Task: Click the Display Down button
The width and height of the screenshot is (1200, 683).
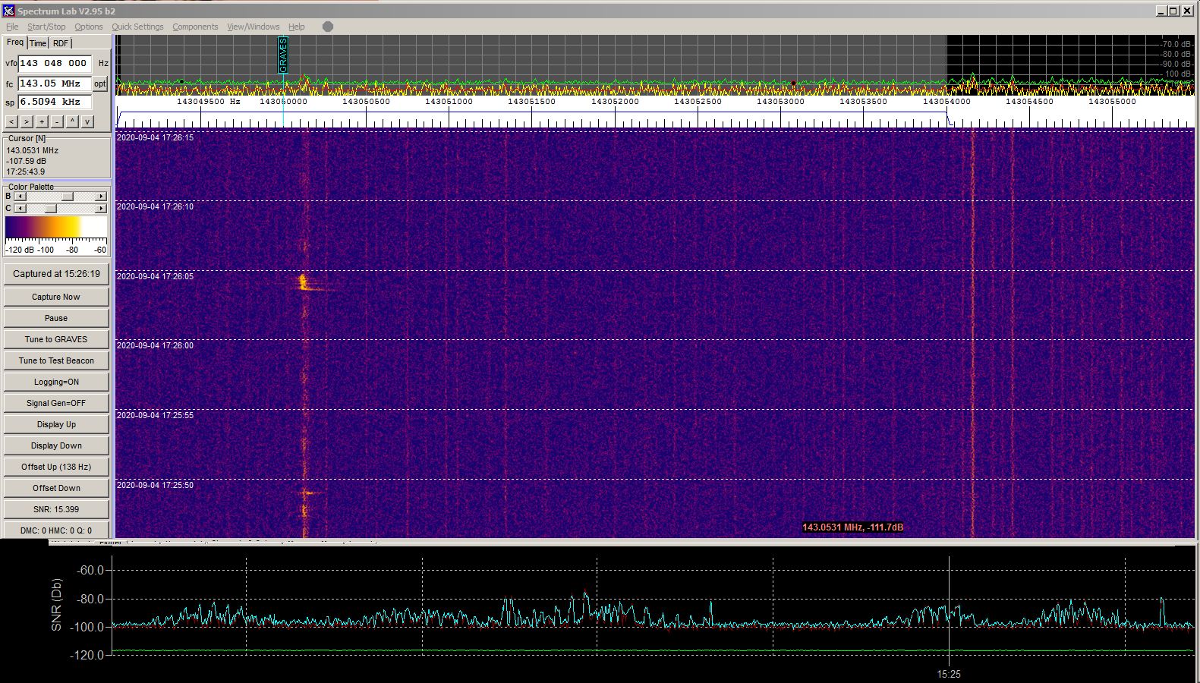Action: 56,445
